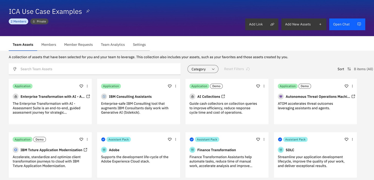The width and height of the screenshot is (374, 180).
Task: Click the verified badge on SDLC pack
Action: tap(280, 139)
